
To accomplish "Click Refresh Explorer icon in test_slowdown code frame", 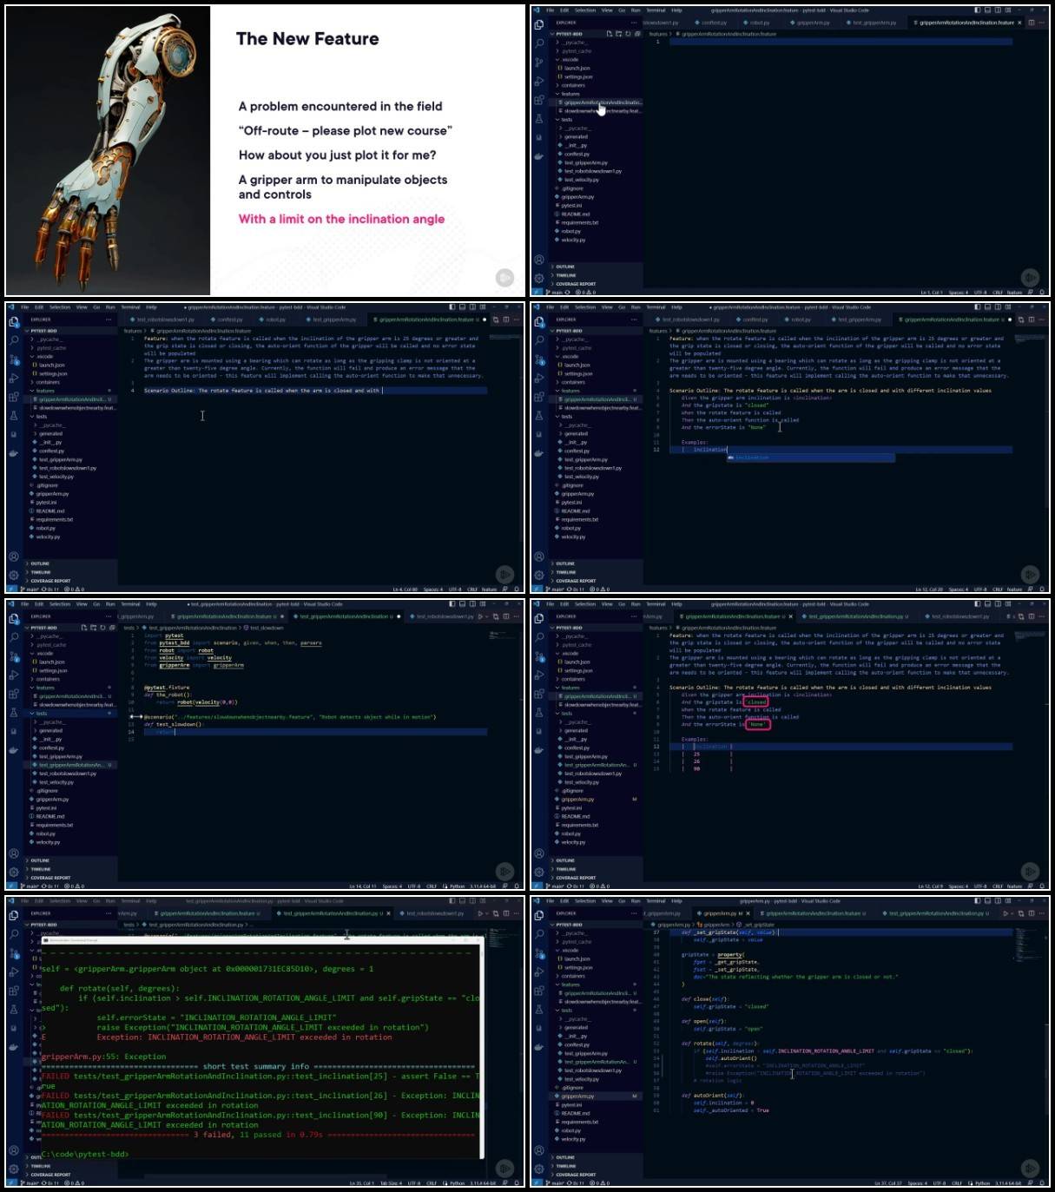I will (102, 627).
